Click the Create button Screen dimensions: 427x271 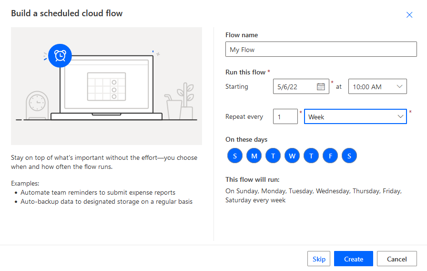click(354, 259)
